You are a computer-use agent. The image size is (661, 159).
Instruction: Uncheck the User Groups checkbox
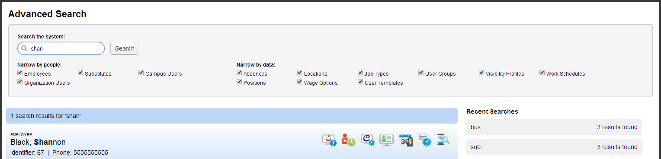[x=421, y=73]
